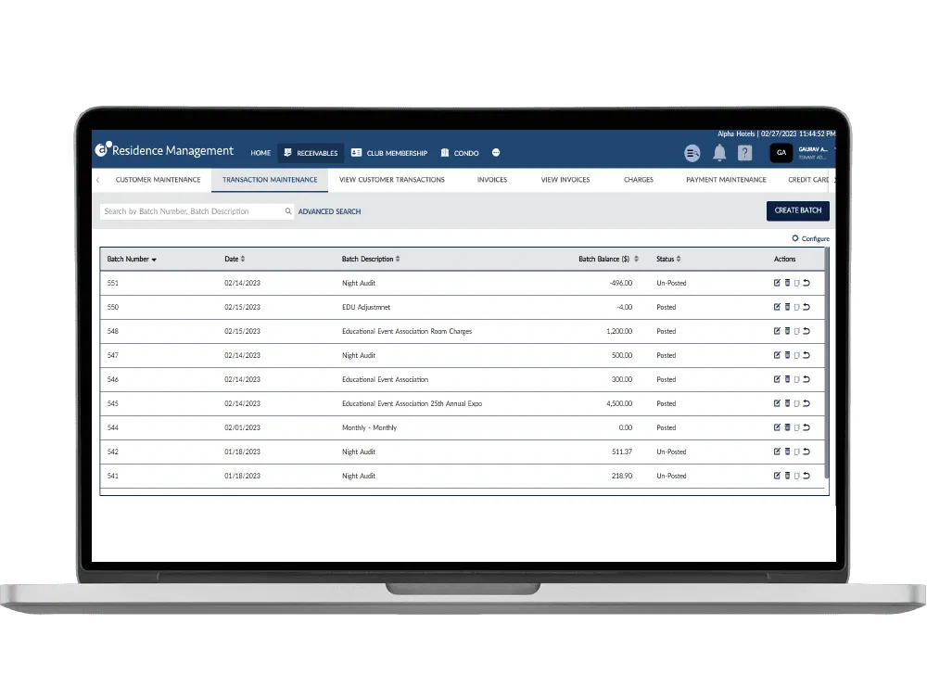Click the magnifier icon in search box
The height and width of the screenshot is (700, 927).
click(x=287, y=211)
